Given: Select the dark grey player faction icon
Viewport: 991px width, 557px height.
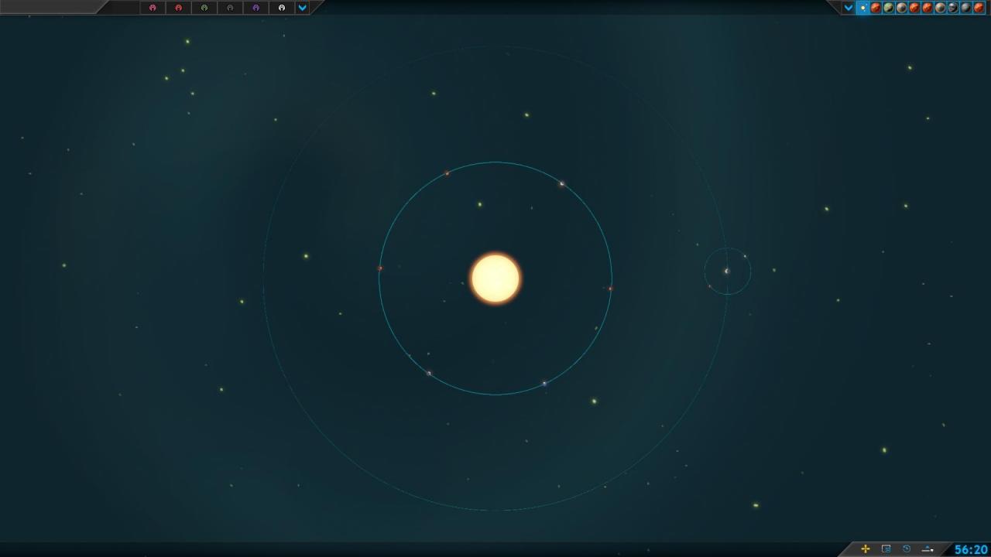Looking at the screenshot, I should point(230,8).
